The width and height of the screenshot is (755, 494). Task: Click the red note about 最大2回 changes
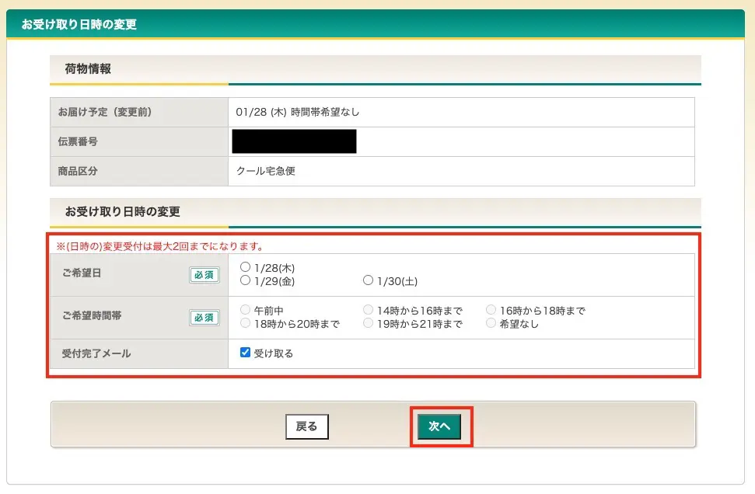coord(159,246)
